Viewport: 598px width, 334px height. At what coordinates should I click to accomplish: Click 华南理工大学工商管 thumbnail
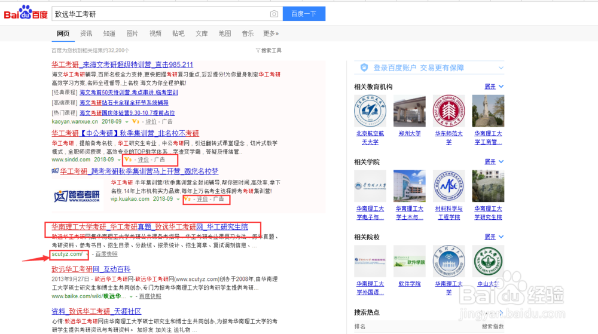[x=488, y=111]
